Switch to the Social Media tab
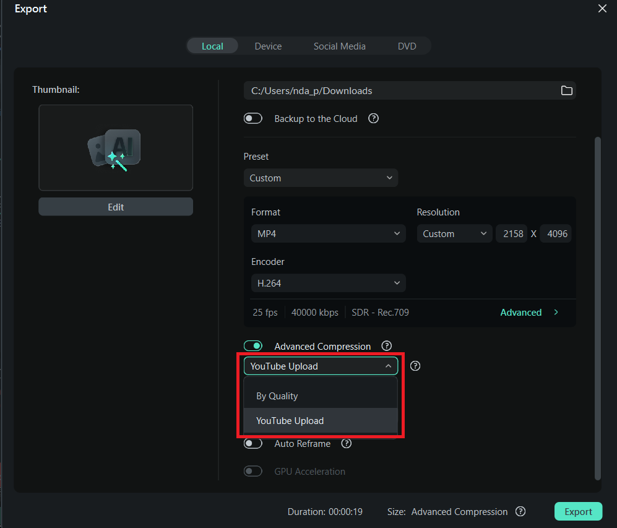617x528 pixels. [339, 46]
